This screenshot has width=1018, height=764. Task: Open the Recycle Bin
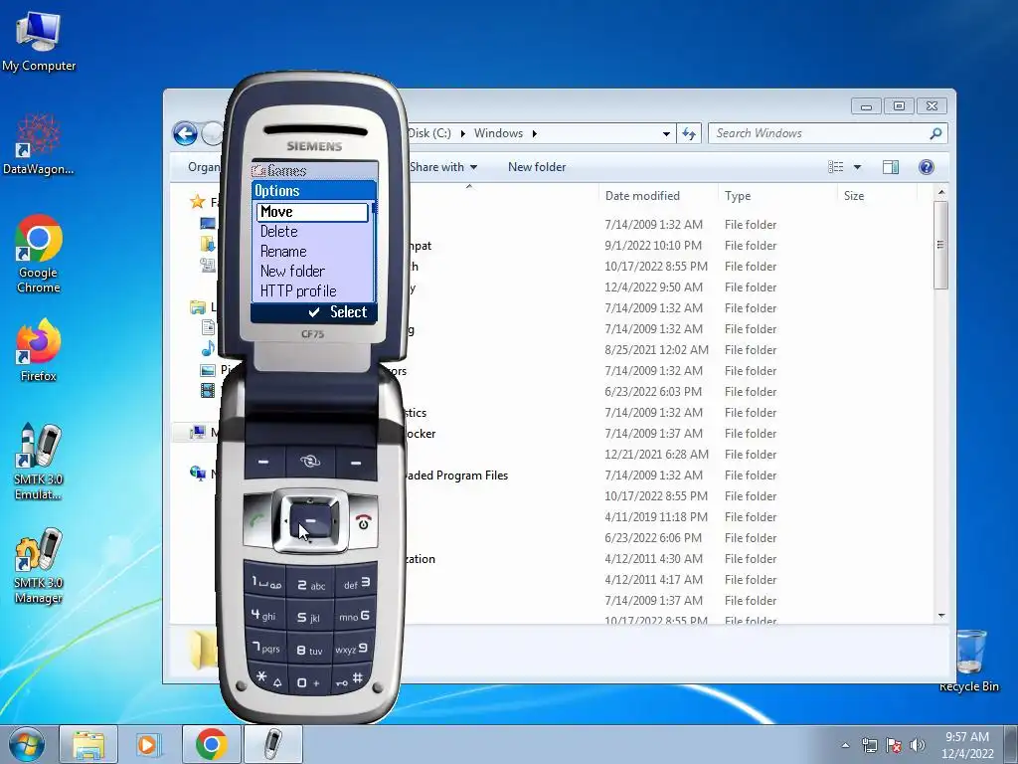coord(970,661)
